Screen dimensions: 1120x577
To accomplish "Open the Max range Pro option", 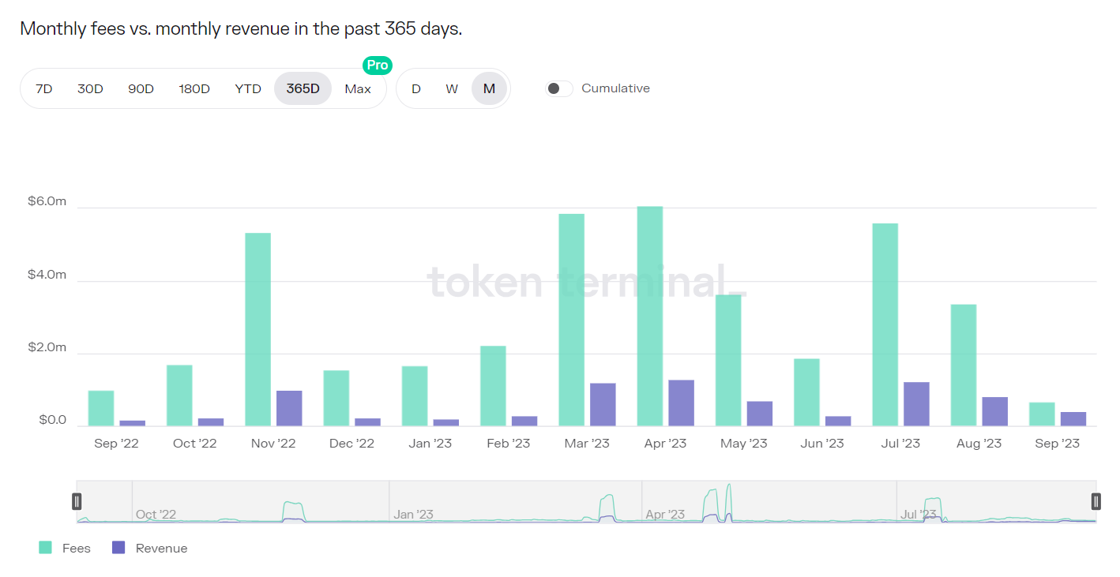I will tap(358, 88).
